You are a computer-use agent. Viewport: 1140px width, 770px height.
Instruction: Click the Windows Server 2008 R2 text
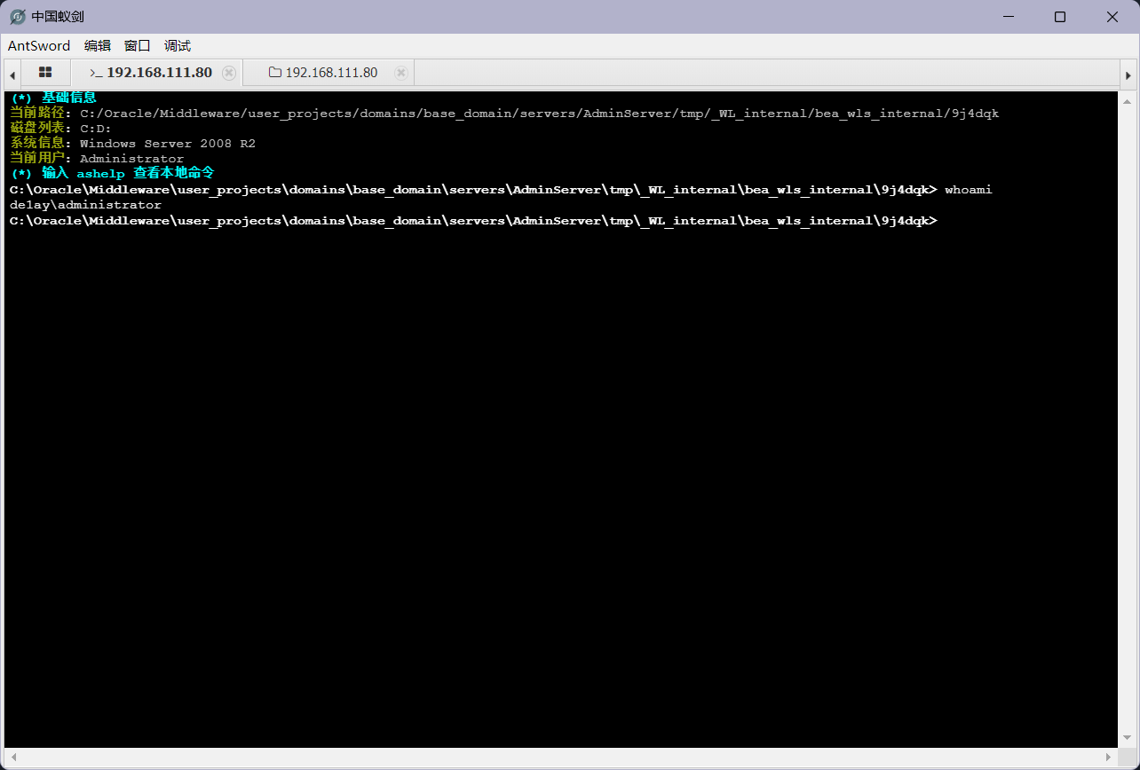coord(168,143)
